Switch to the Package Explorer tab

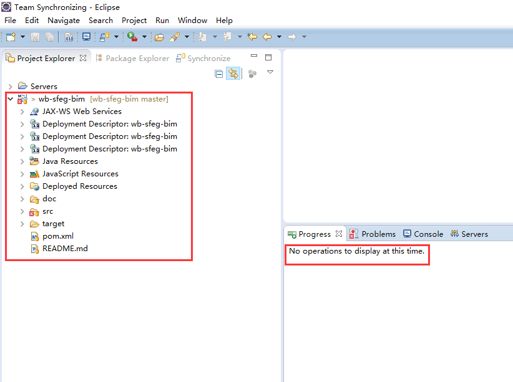[x=132, y=58]
